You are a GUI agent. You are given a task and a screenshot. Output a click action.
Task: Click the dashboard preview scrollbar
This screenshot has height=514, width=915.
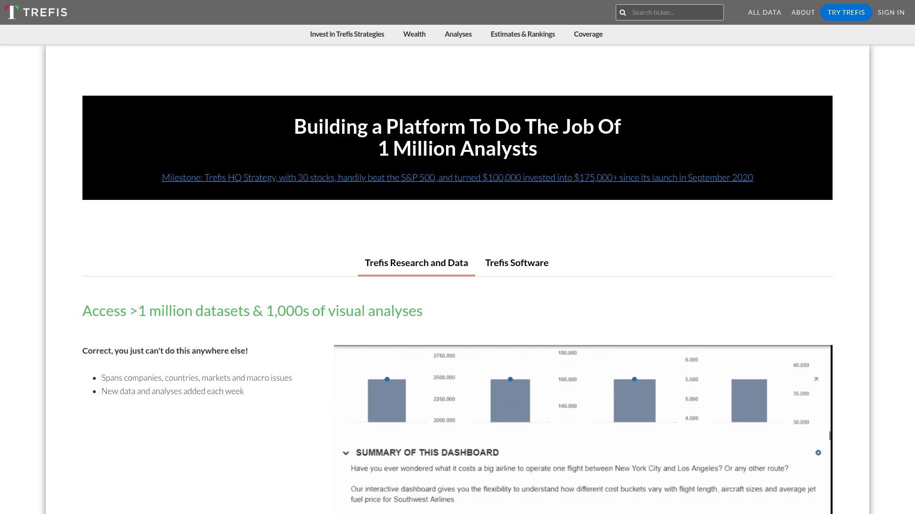click(x=830, y=434)
